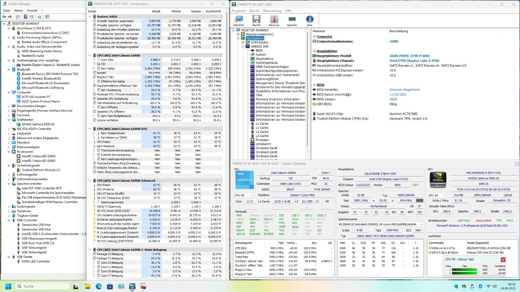Click the Core 1 green clock bar
The width and height of the screenshot is (520, 292).
(465, 273)
